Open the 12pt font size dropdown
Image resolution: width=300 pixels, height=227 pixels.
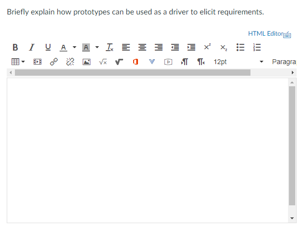[238, 62]
